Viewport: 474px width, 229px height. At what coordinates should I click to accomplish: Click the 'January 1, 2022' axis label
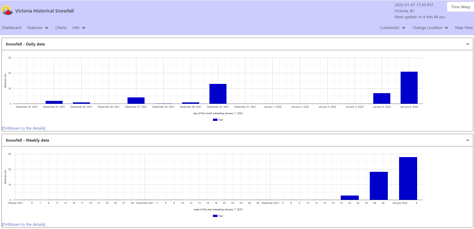click(x=273, y=107)
